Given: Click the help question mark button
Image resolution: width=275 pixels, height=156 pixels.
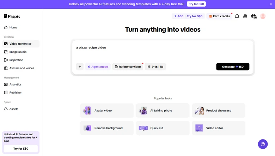Looking at the screenshot, I should tap(263, 144).
